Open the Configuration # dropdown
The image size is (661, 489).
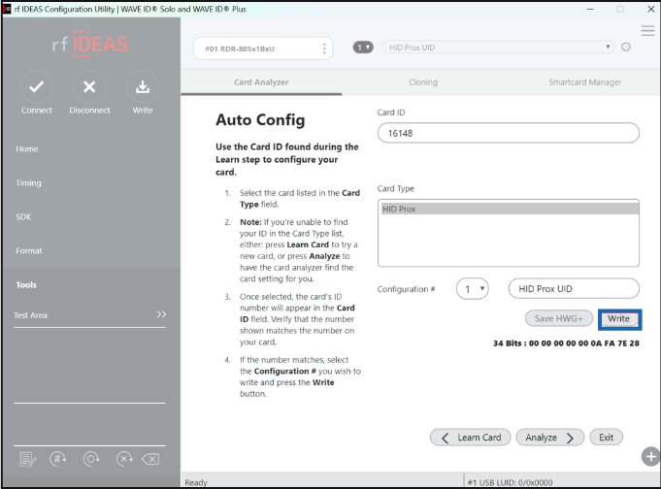(472, 289)
